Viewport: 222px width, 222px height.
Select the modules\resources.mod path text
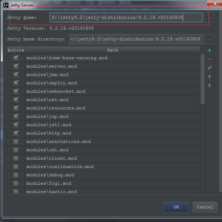(x=56, y=108)
